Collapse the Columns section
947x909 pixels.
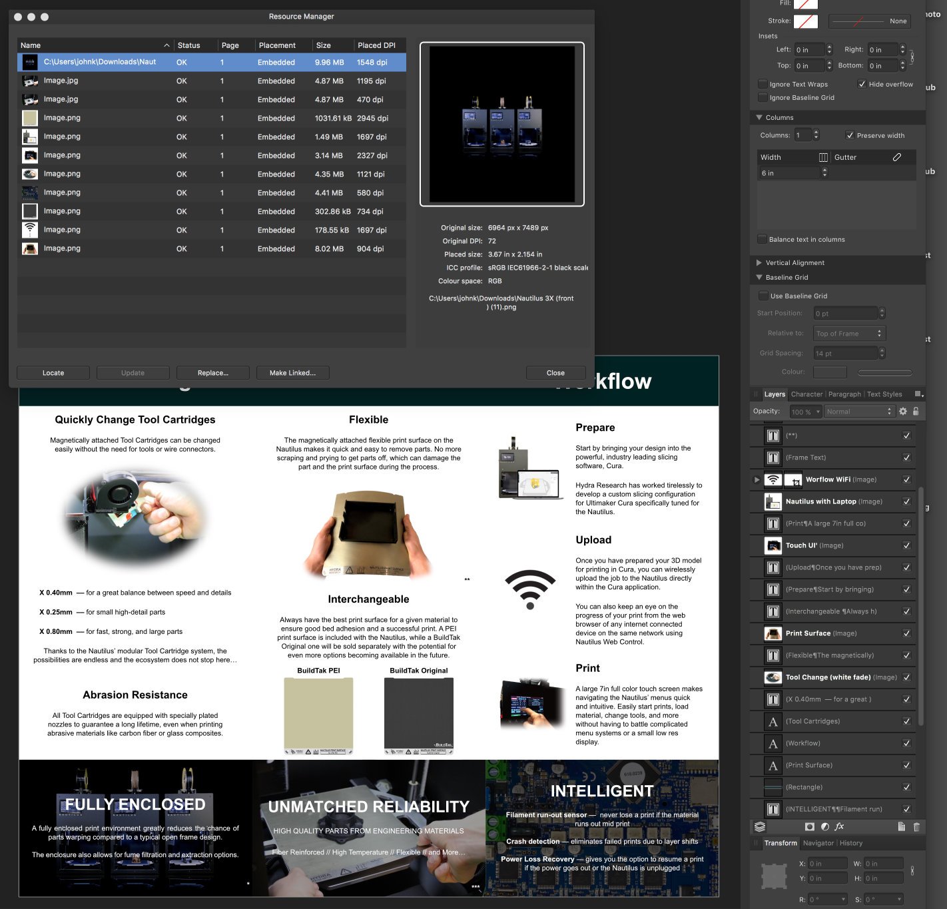point(759,117)
